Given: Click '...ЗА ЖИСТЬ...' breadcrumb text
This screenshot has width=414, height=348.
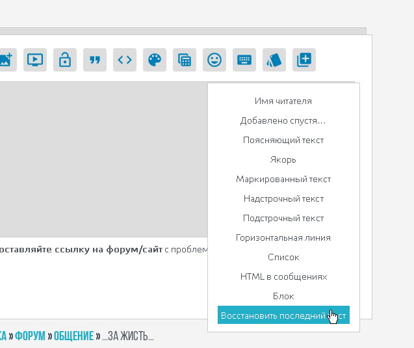Looking at the screenshot, I should coord(128,336).
